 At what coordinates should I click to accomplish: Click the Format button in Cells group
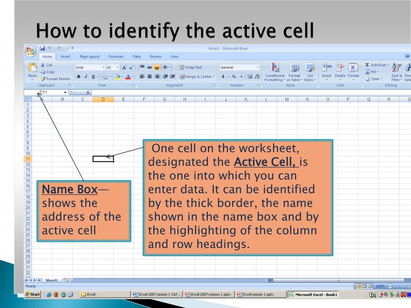[x=353, y=71]
